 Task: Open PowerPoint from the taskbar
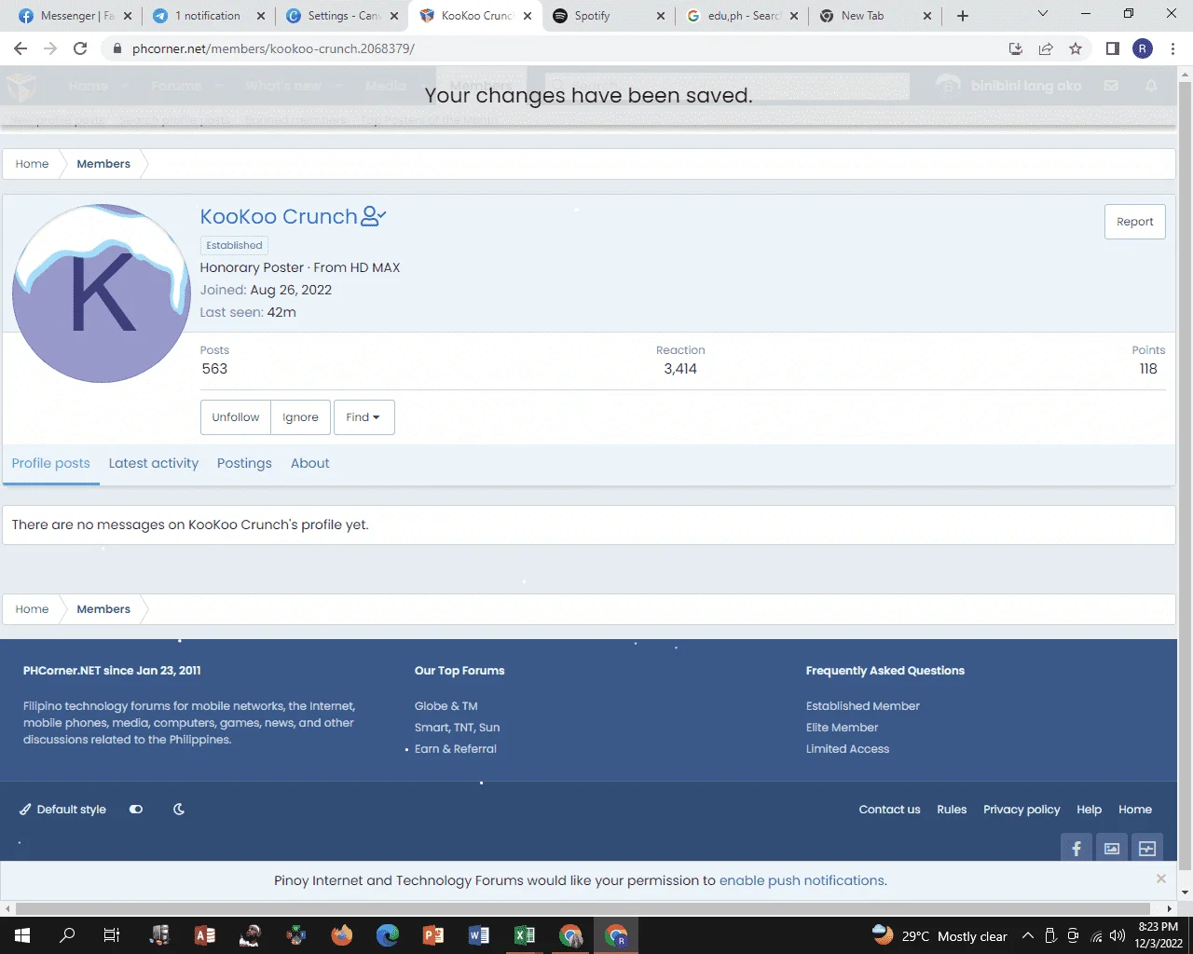tap(433, 935)
